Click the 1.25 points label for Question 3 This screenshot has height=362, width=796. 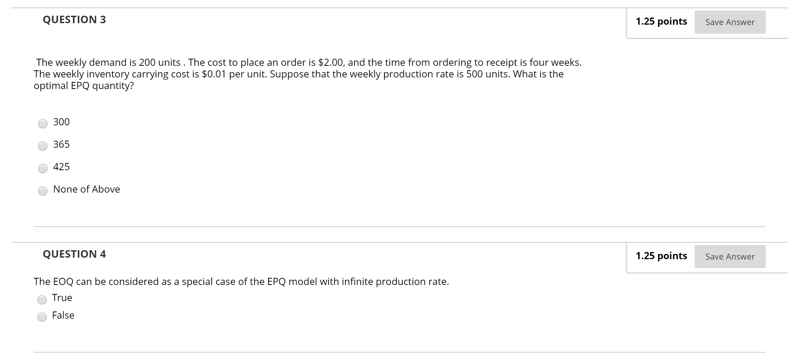pos(661,21)
